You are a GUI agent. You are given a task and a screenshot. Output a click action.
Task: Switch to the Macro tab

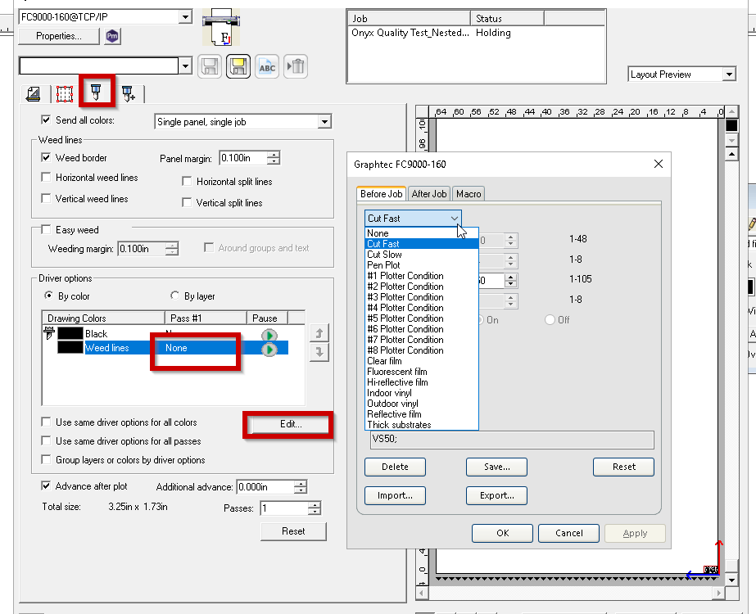pos(469,194)
